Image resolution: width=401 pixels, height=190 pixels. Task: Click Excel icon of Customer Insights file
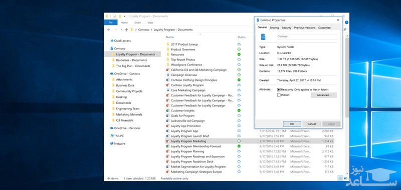pyautogui.click(x=168, y=110)
